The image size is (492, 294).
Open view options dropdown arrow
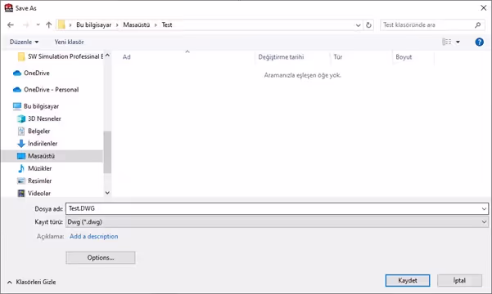point(458,42)
